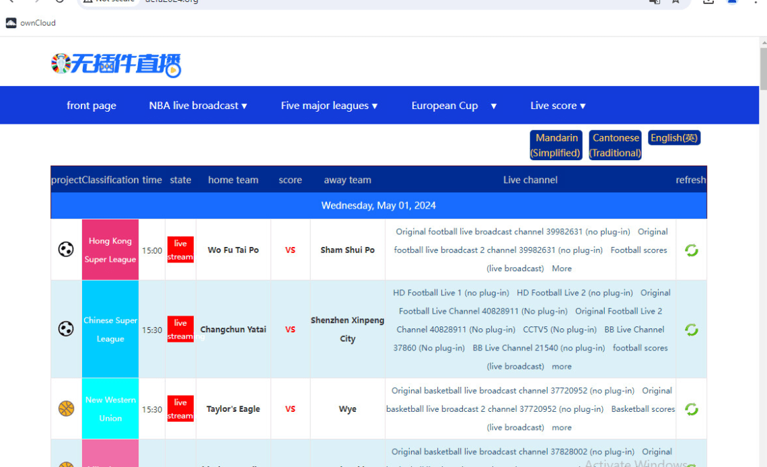The width and height of the screenshot is (767, 467).
Task: Open Hong Kong Super League category
Action: pyautogui.click(x=110, y=250)
